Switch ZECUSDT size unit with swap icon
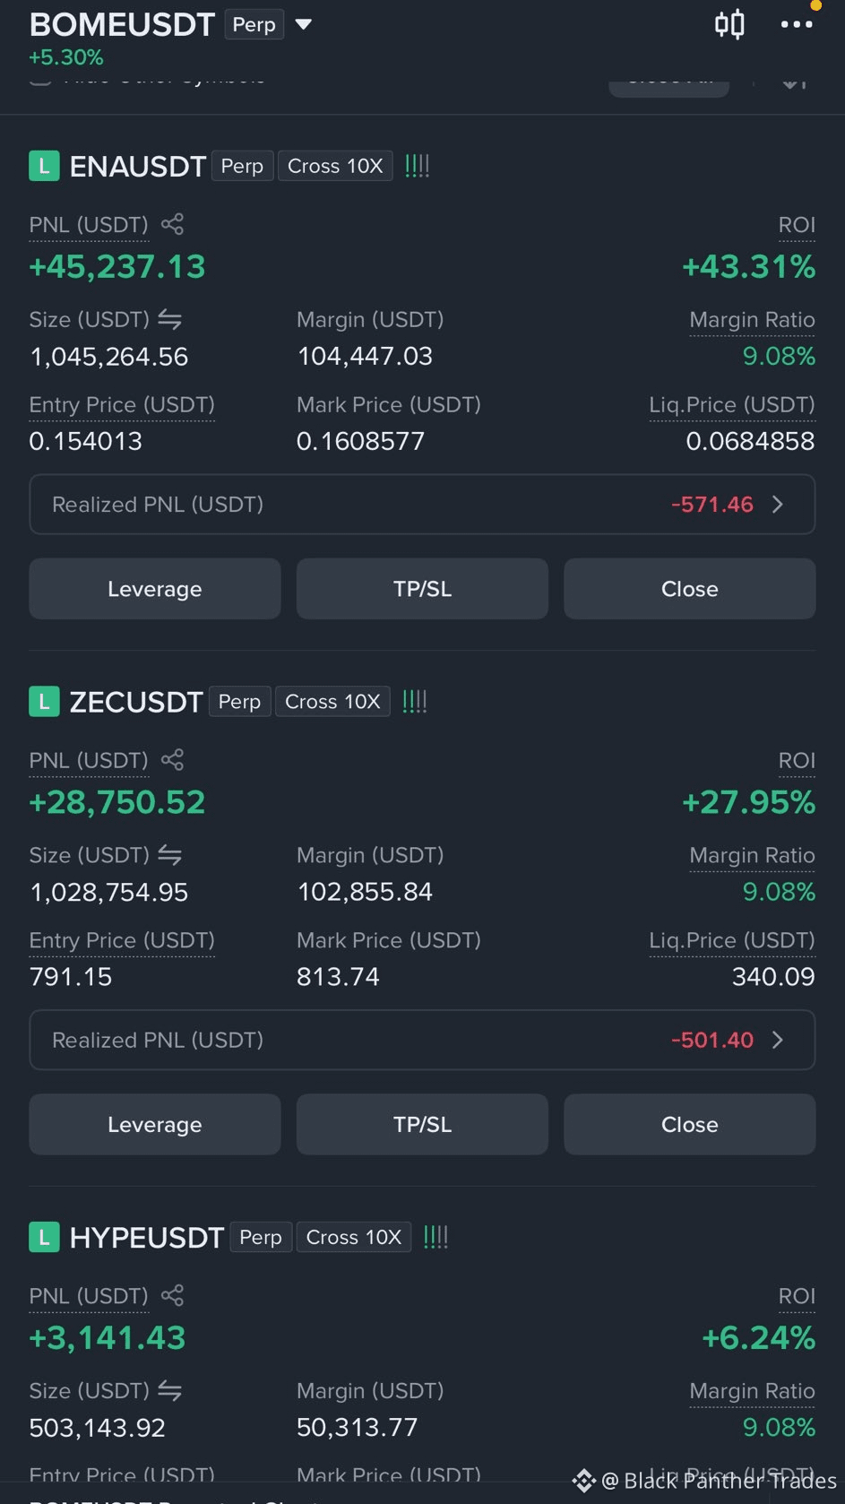Screen dimensions: 845x1504 [x=169, y=855]
